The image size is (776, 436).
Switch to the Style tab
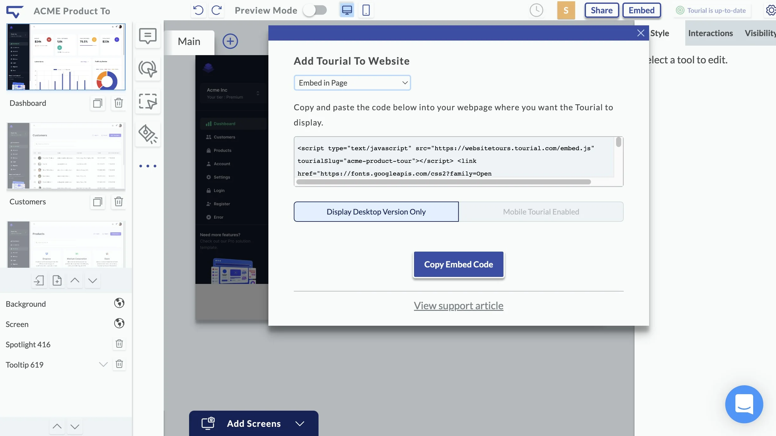pos(660,33)
